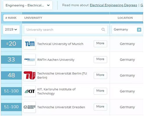This screenshot has height=116, width=145.
Task: Click the LOCATION column header
Action: [x=125, y=18]
